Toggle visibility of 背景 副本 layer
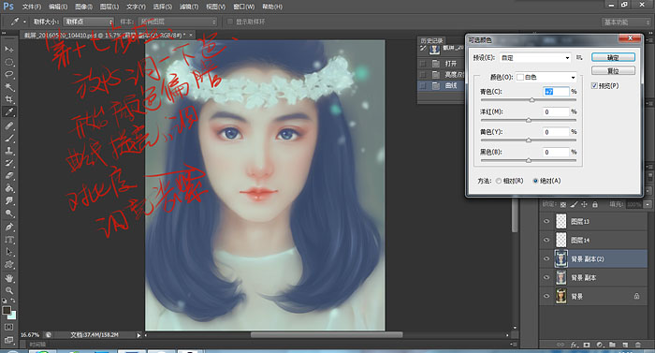Image resolution: width=655 pixels, height=353 pixels. (546, 277)
